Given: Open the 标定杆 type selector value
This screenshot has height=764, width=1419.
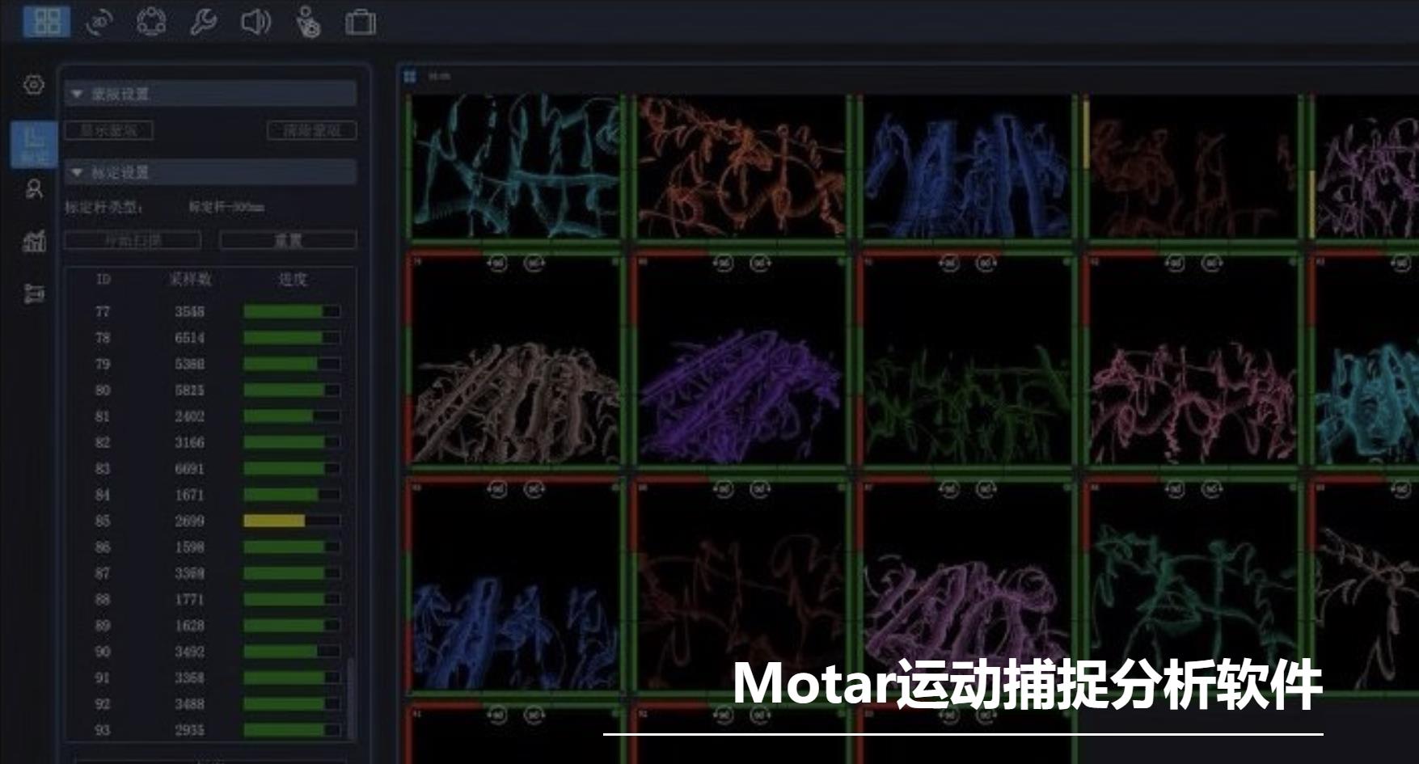Looking at the screenshot, I should (226, 207).
